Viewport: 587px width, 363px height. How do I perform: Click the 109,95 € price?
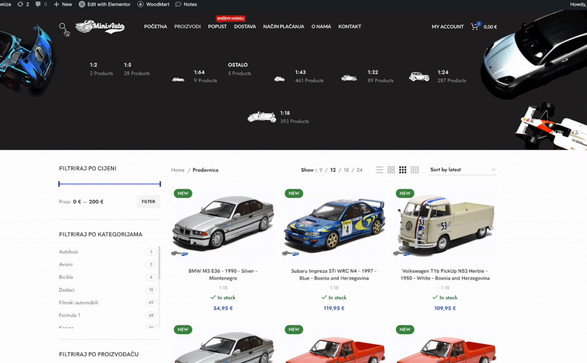point(445,308)
